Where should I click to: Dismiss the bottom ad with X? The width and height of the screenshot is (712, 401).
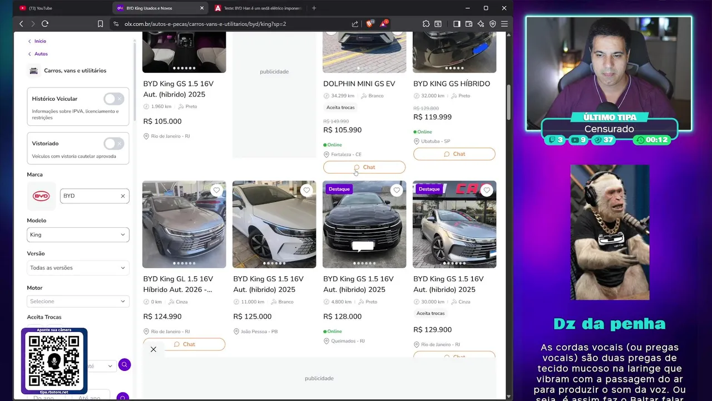(154, 349)
